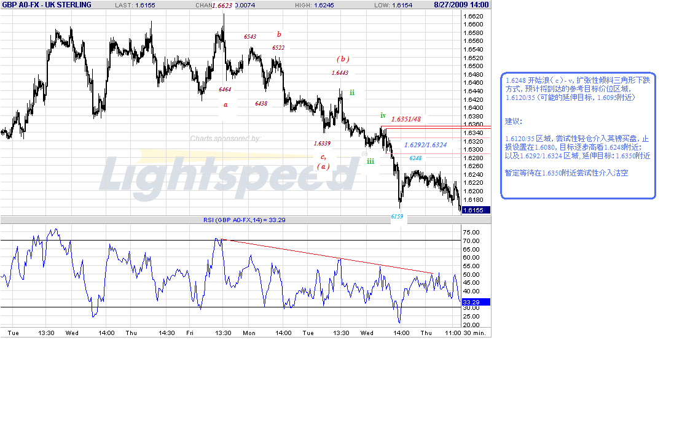
Task: Click the RSI (GBP A0-FX,14) = 33.29 title
Action: [x=244, y=220]
